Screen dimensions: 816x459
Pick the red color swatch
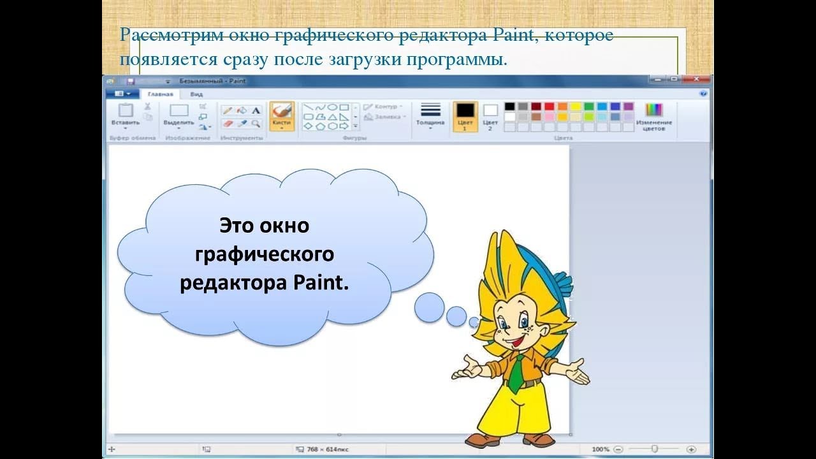(x=550, y=106)
